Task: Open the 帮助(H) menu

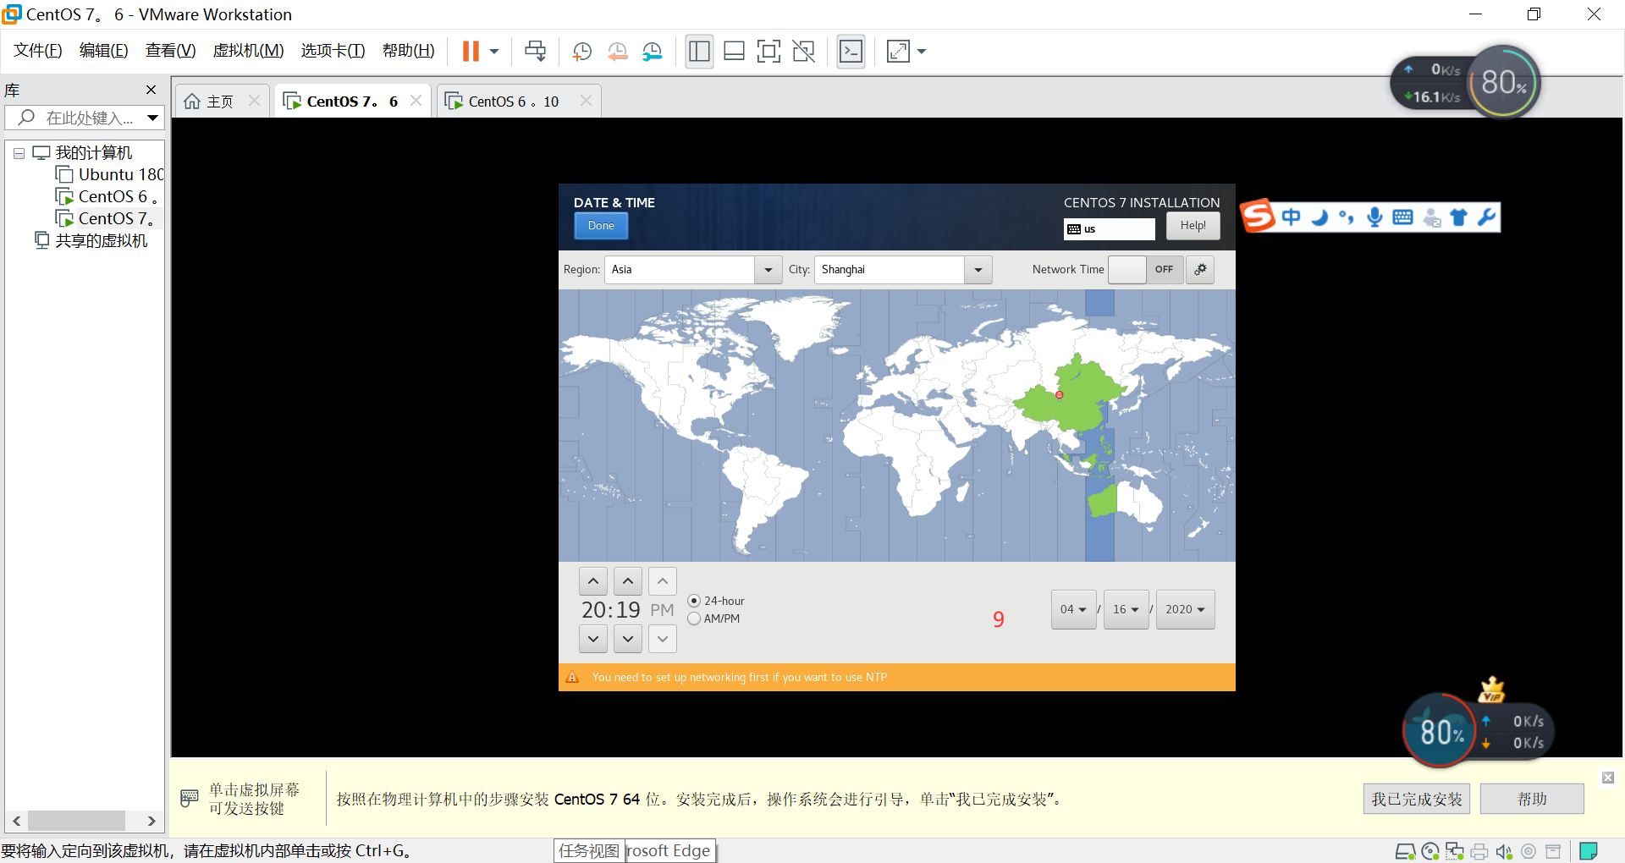Action: 409,51
